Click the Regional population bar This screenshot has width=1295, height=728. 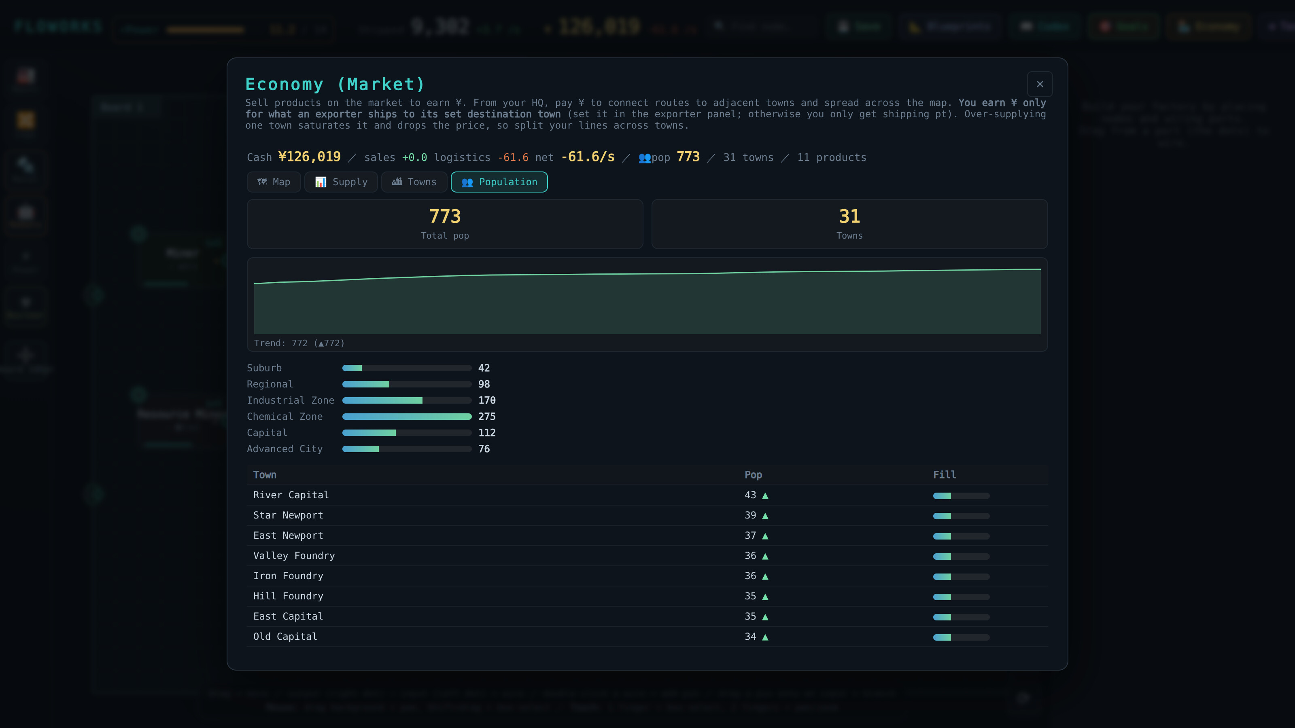tap(407, 384)
